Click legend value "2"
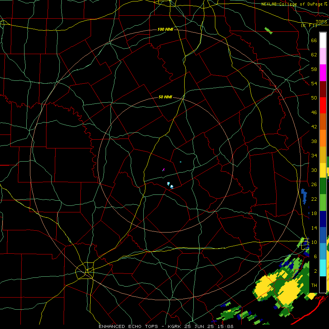 [x=315, y=271]
